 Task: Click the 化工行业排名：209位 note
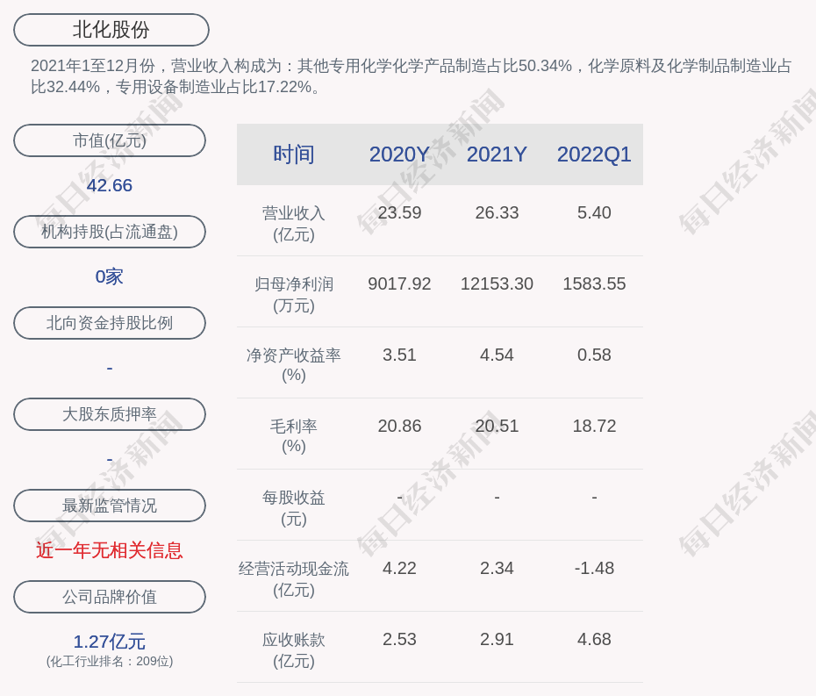tap(110, 661)
